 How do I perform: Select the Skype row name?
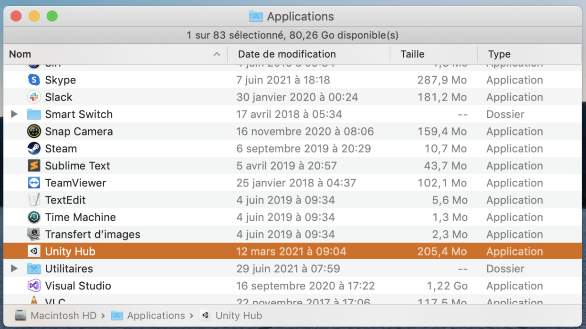(x=61, y=80)
